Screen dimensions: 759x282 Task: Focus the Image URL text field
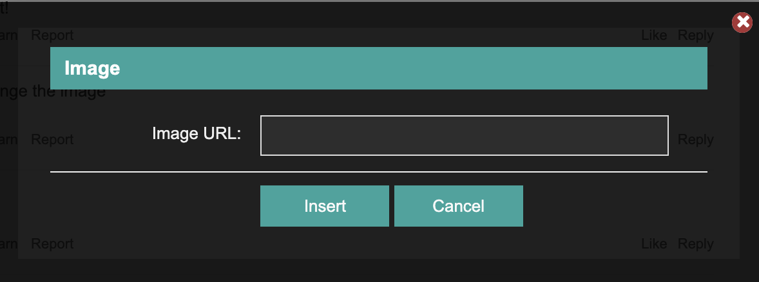tap(464, 135)
